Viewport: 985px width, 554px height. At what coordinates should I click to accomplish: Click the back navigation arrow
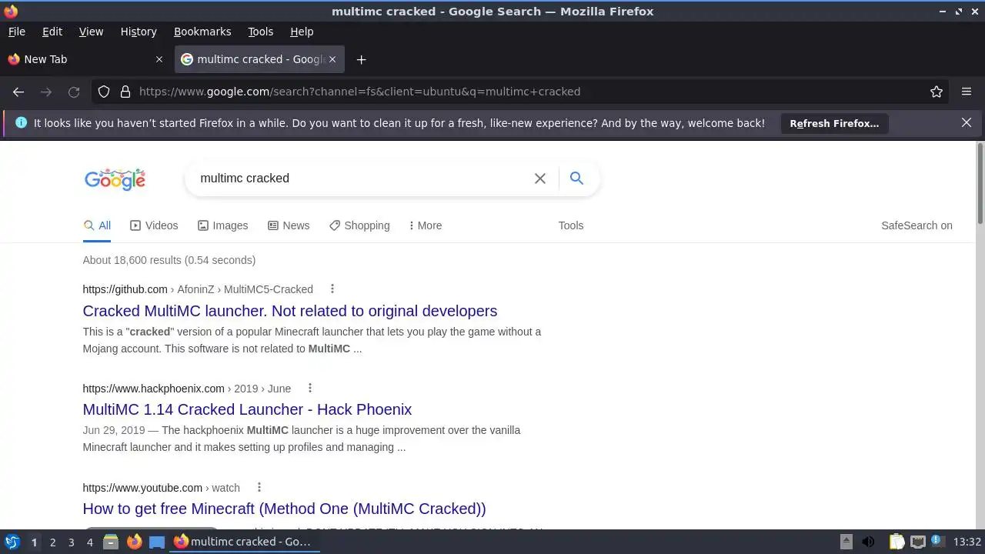[18, 92]
